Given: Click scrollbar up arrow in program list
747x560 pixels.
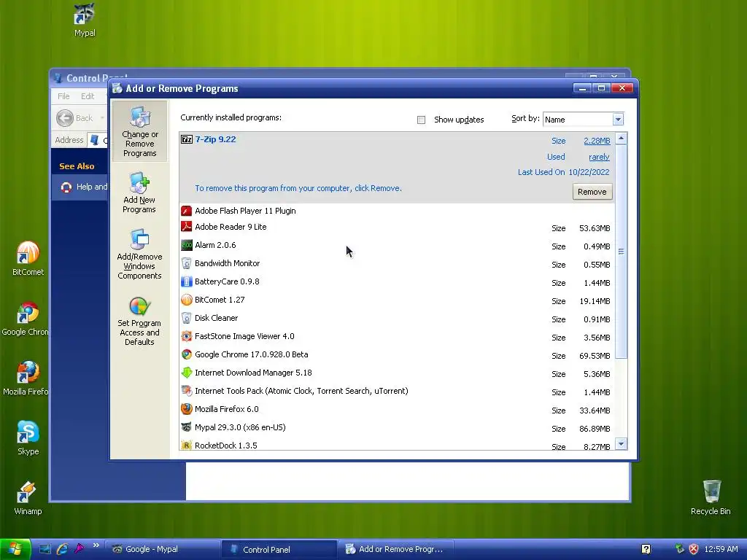Looking at the screenshot, I should (x=622, y=139).
